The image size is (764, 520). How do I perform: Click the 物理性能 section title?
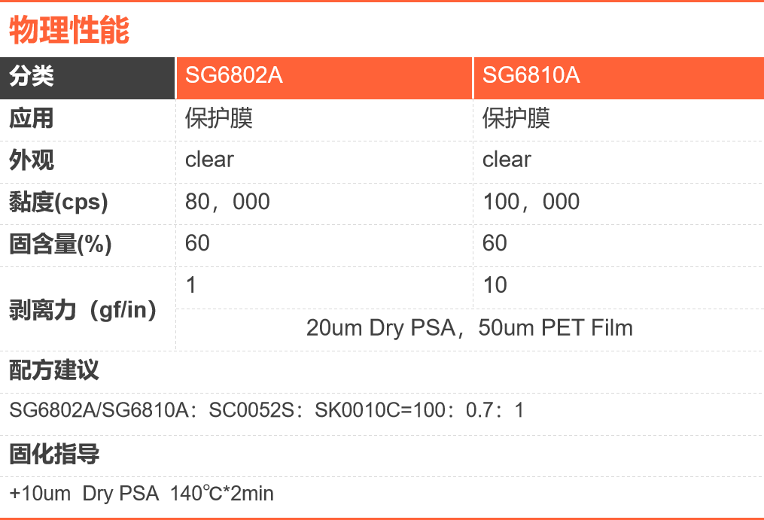coord(69,30)
